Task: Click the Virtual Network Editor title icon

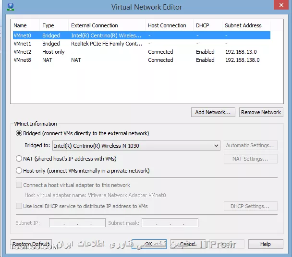Action: tap(11, 7)
